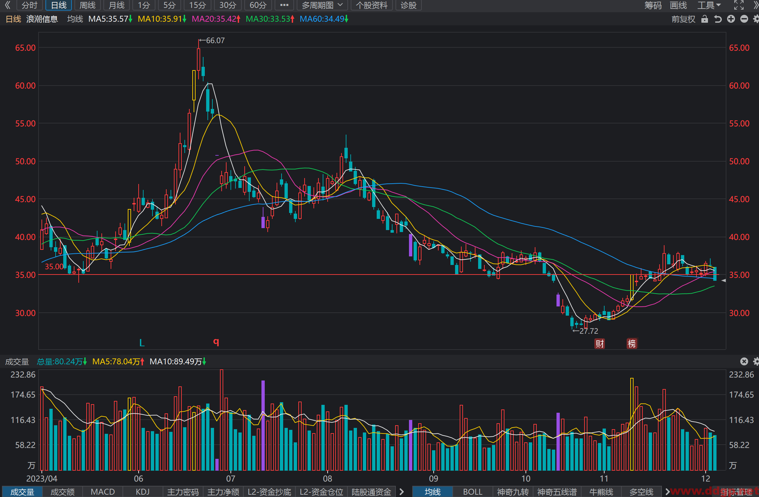Screen dimensions: 759x497
Task: Click the 27.72 low price marker
Action: 585,331
